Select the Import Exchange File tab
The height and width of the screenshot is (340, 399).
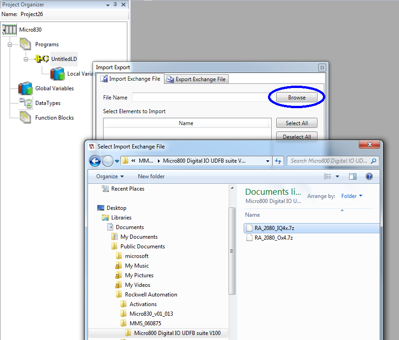(x=131, y=79)
